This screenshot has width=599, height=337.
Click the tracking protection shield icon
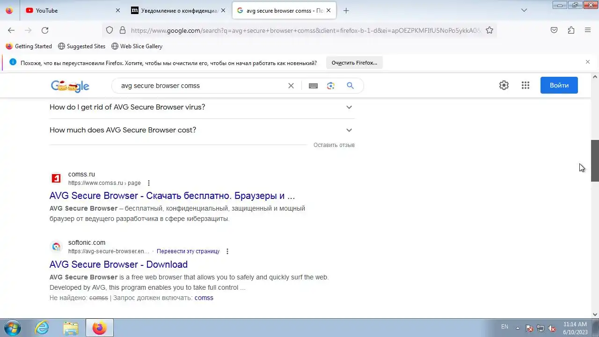point(110,30)
